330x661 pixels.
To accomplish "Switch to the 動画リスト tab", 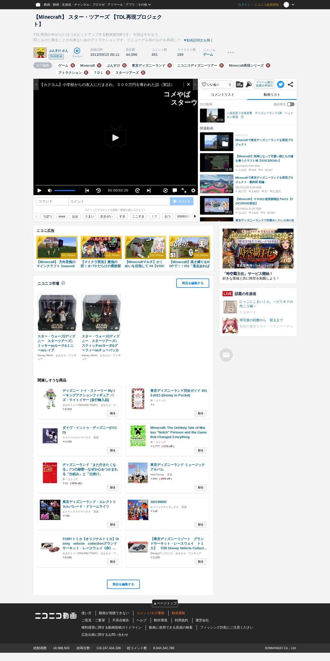I will tap(272, 95).
